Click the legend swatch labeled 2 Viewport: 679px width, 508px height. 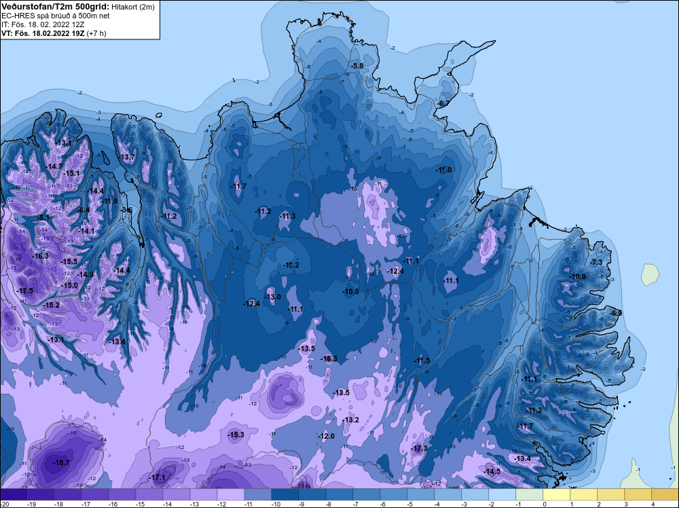pyautogui.click(x=610, y=495)
